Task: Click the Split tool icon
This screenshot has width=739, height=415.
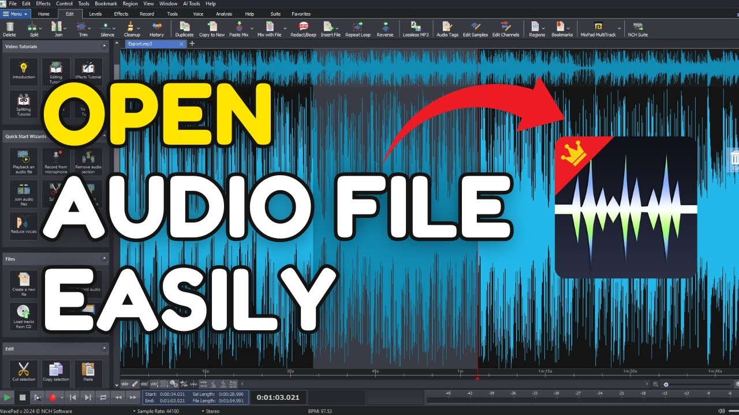Action: click(x=33, y=27)
